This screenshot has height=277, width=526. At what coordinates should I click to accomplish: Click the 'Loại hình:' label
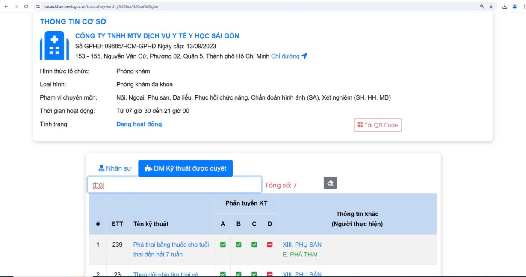(53, 84)
